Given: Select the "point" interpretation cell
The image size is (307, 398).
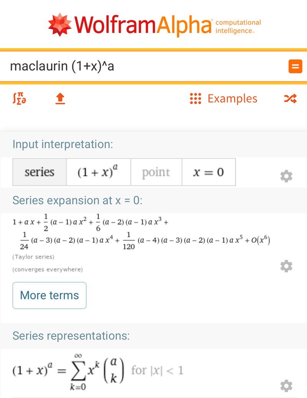Looking at the screenshot, I should click(156, 172).
